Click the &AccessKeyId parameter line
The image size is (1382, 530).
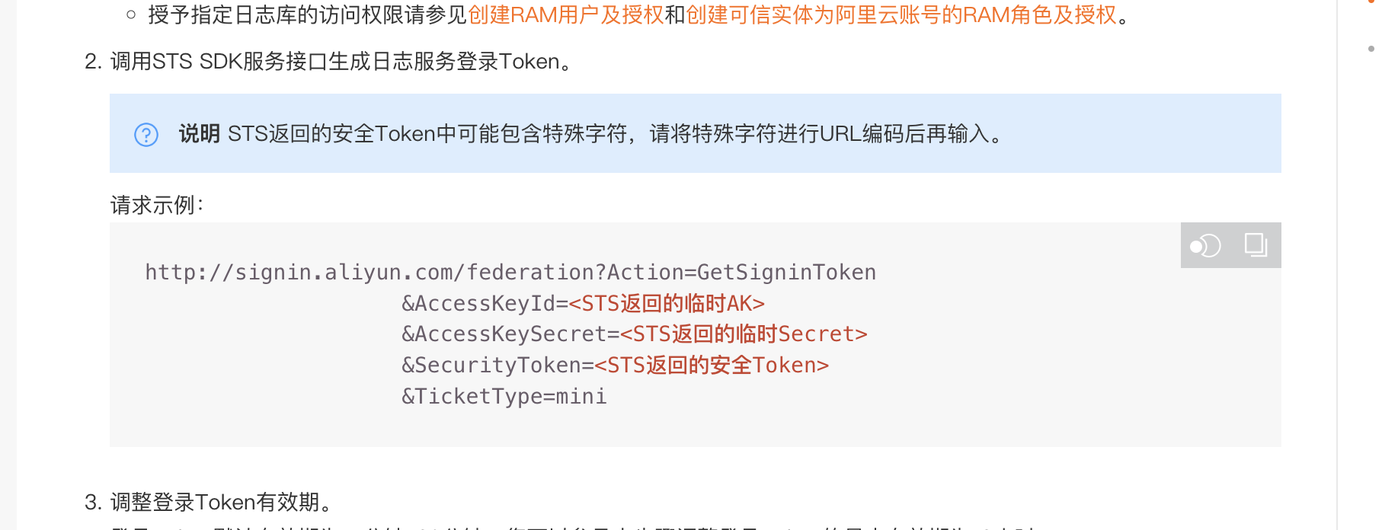[583, 303]
